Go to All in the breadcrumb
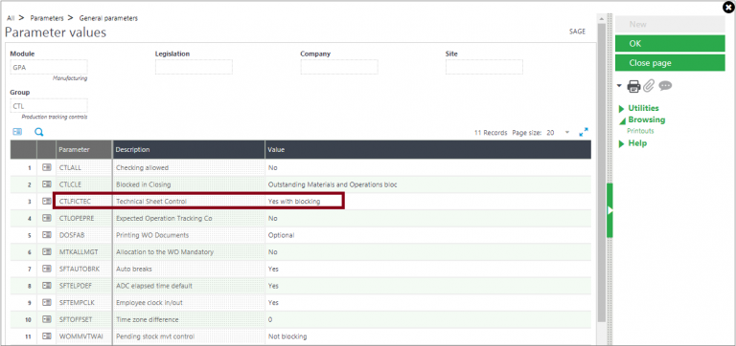Image resolution: width=736 pixels, height=346 pixels. click(11, 18)
